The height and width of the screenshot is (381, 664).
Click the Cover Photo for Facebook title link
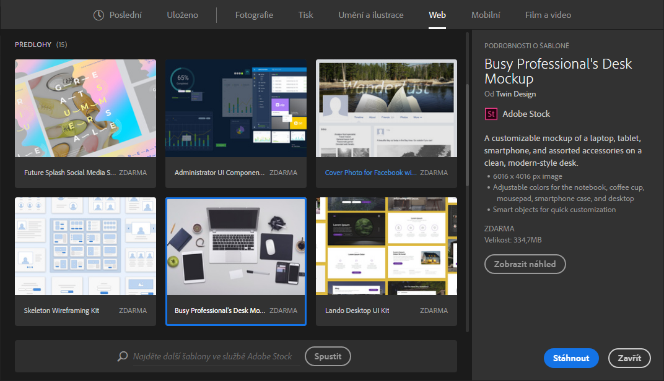tap(370, 173)
